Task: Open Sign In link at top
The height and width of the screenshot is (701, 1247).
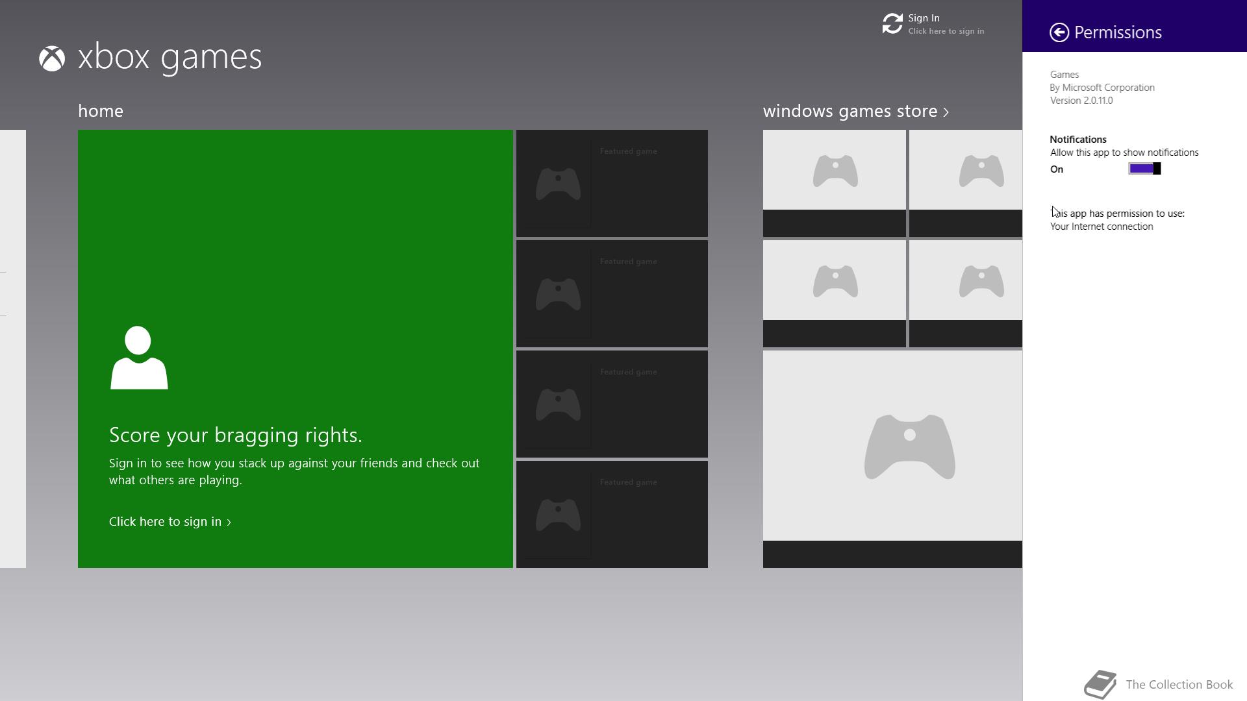Action: [x=924, y=18]
